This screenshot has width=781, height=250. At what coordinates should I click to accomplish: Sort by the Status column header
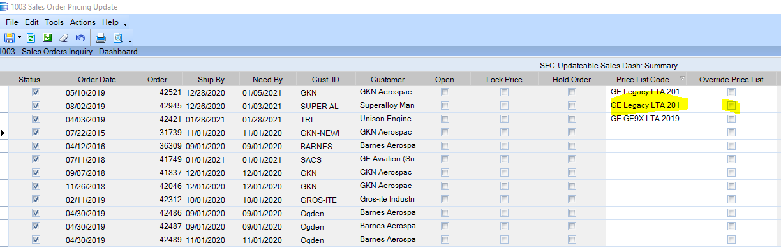pyautogui.click(x=29, y=80)
